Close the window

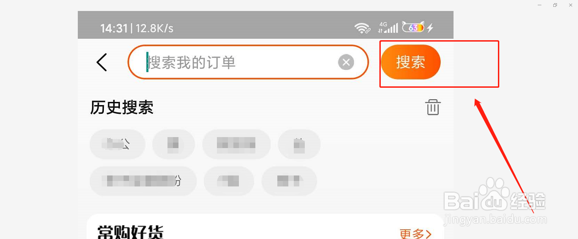[x=570, y=5]
